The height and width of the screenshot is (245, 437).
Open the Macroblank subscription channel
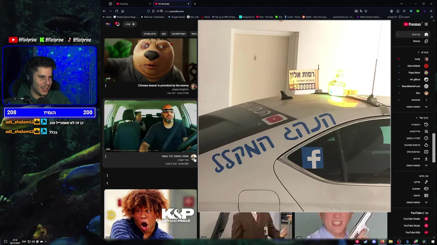pyautogui.click(x=412, y=66)
